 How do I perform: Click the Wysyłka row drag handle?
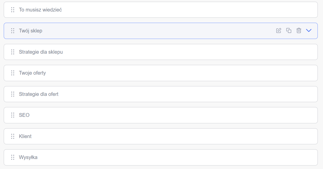click(13, 157)
